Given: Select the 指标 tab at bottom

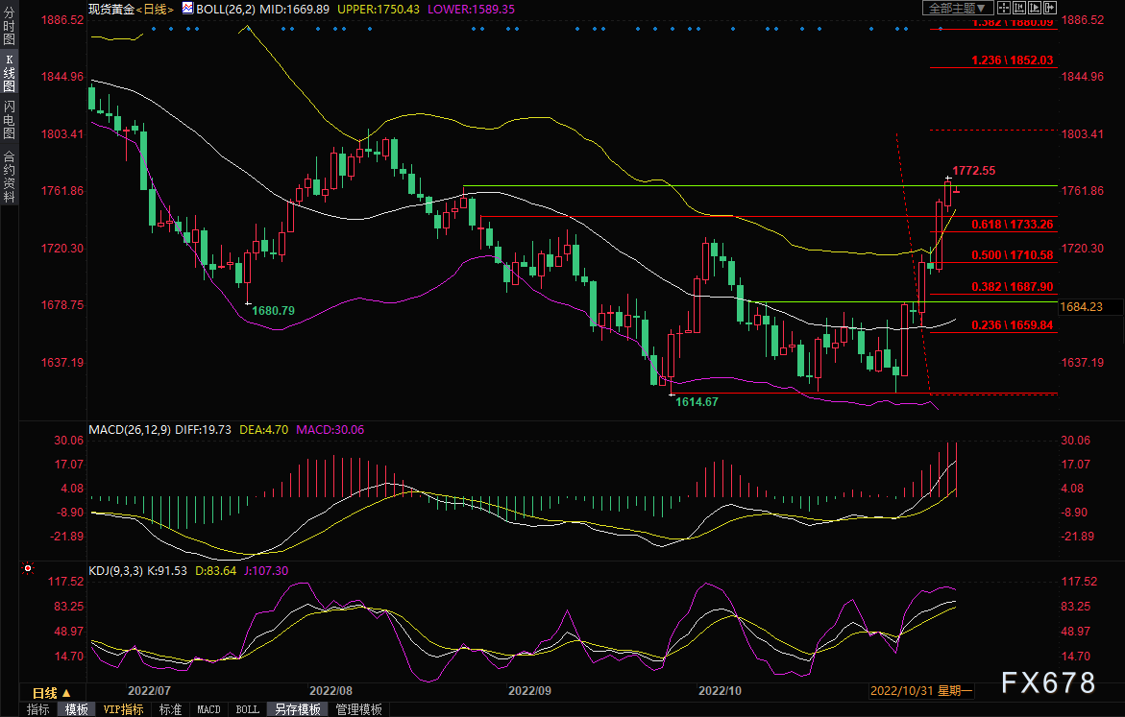Looking at the screenshot, I should pos(38,709).
